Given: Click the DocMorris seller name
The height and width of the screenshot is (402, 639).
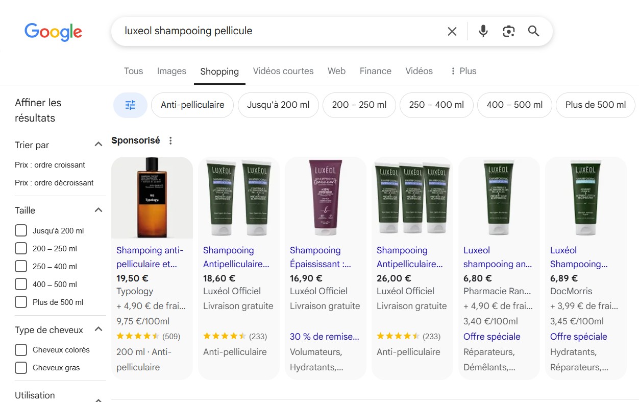Looking at the screenshot, I should point(571,291).
